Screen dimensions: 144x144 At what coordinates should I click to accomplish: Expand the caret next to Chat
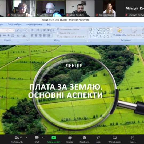pyautogui.click(x=43, y=138)
